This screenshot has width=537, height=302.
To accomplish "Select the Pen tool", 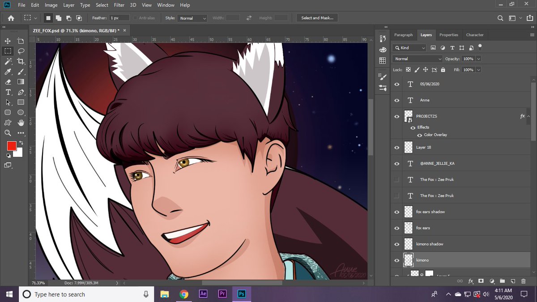I will (x=21, y=92).
